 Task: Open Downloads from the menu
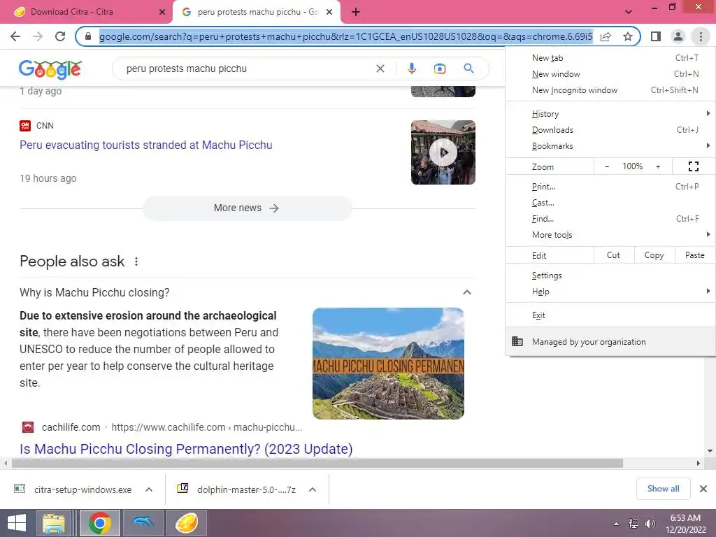point(610,130)
